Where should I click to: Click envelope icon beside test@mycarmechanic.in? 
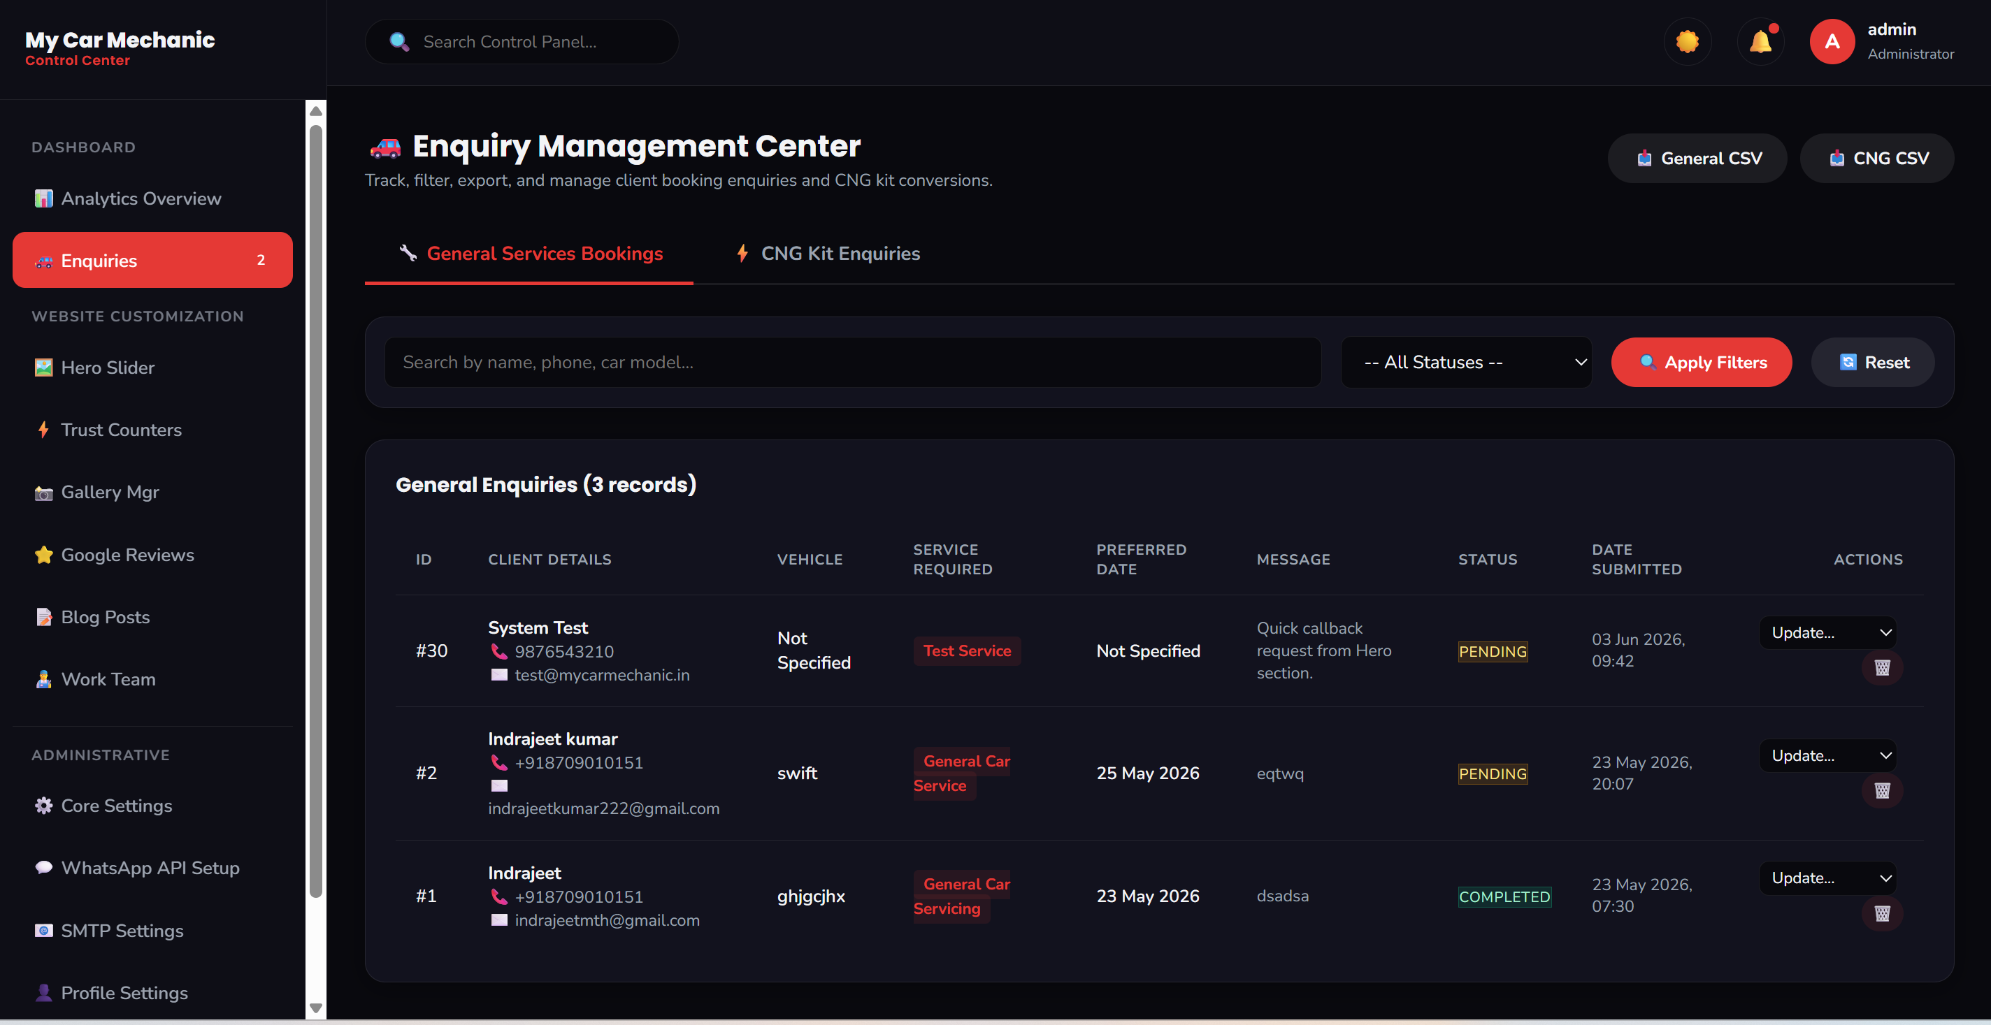click(x=499, y=675)
